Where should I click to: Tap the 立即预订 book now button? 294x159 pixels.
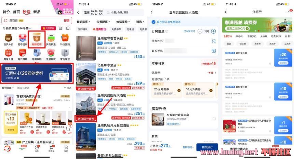(x=207, y=147)
